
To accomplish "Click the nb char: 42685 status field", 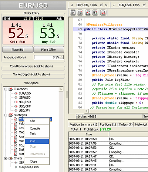I will tap(109, 116).
